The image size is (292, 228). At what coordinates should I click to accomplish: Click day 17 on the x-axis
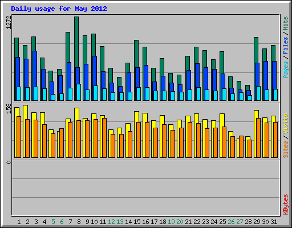click(154, 222)
